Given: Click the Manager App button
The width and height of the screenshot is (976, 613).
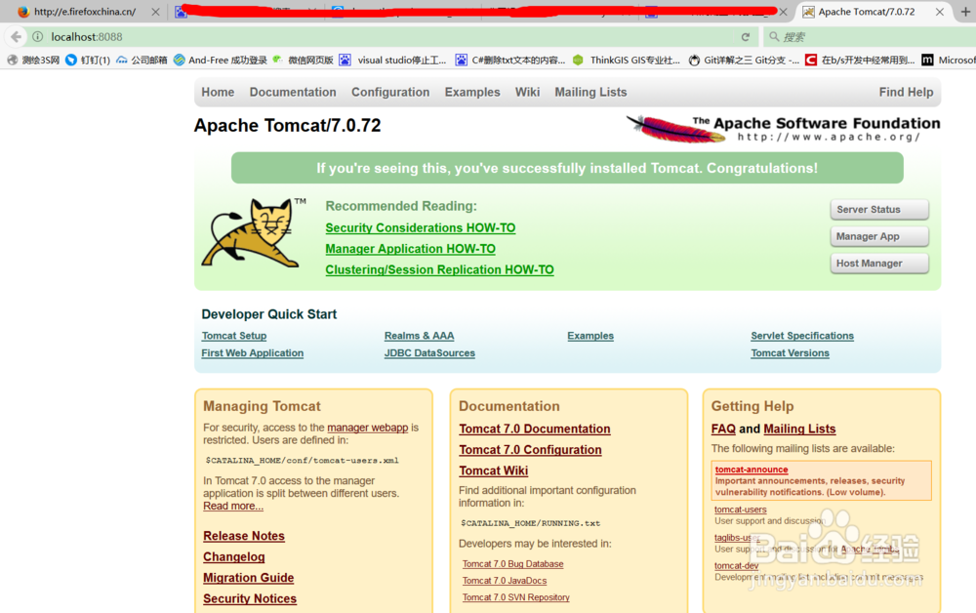Looking at the screenshot, I should click(879, 236).
